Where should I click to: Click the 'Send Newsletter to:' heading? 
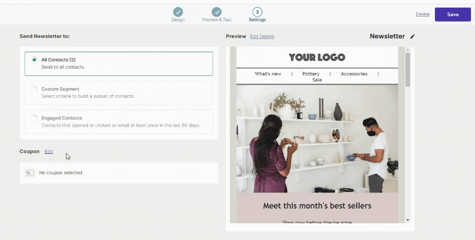[45, 36]
